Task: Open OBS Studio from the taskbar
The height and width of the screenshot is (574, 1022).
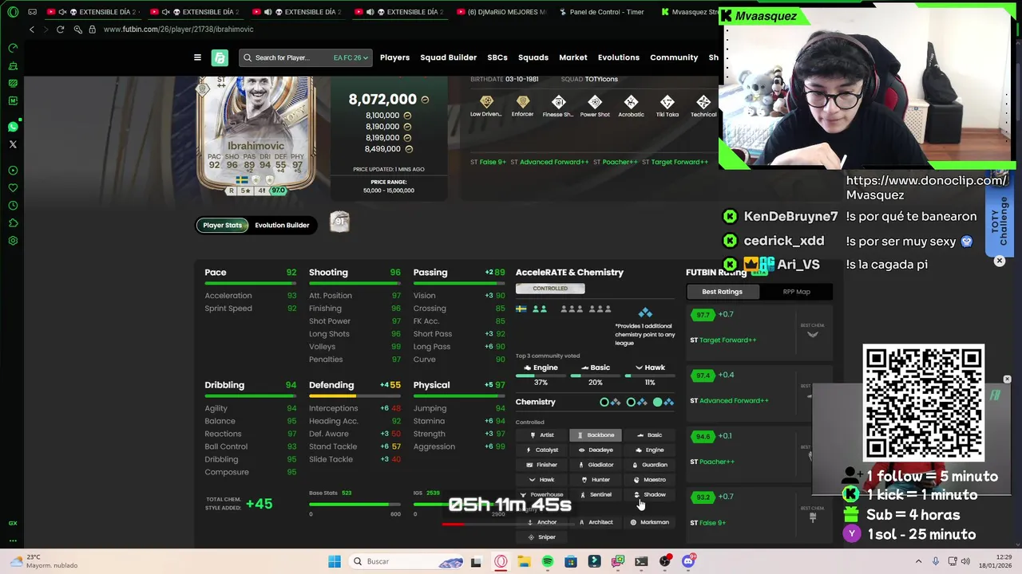Action: (664, 561)
